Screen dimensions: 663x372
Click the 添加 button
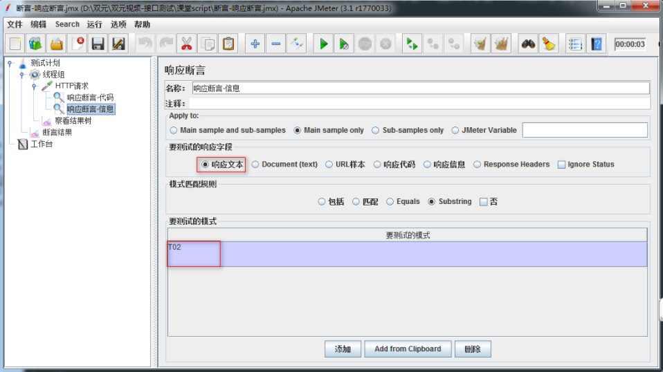(343, 349)
